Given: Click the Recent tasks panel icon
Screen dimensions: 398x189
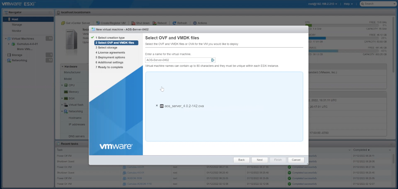Looking at the screenshot, I should 58,144.
